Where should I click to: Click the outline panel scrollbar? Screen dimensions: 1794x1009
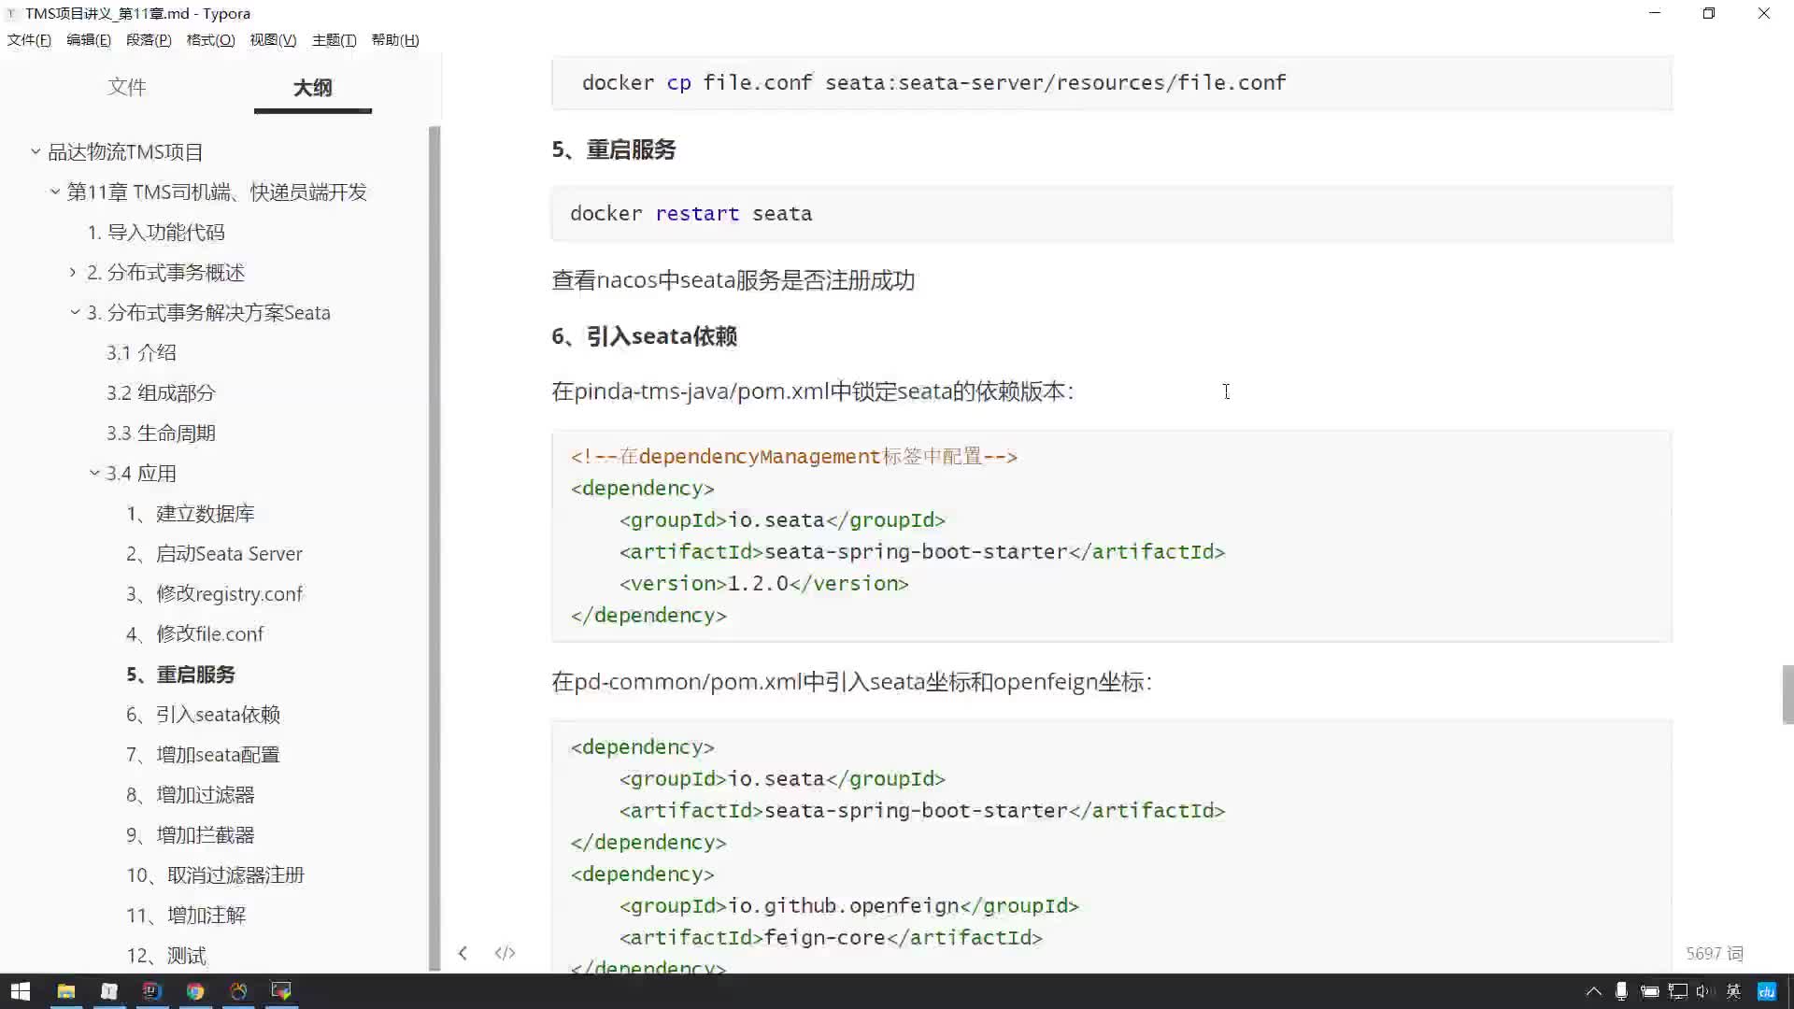pyautogui.click(x=434, y=548)
